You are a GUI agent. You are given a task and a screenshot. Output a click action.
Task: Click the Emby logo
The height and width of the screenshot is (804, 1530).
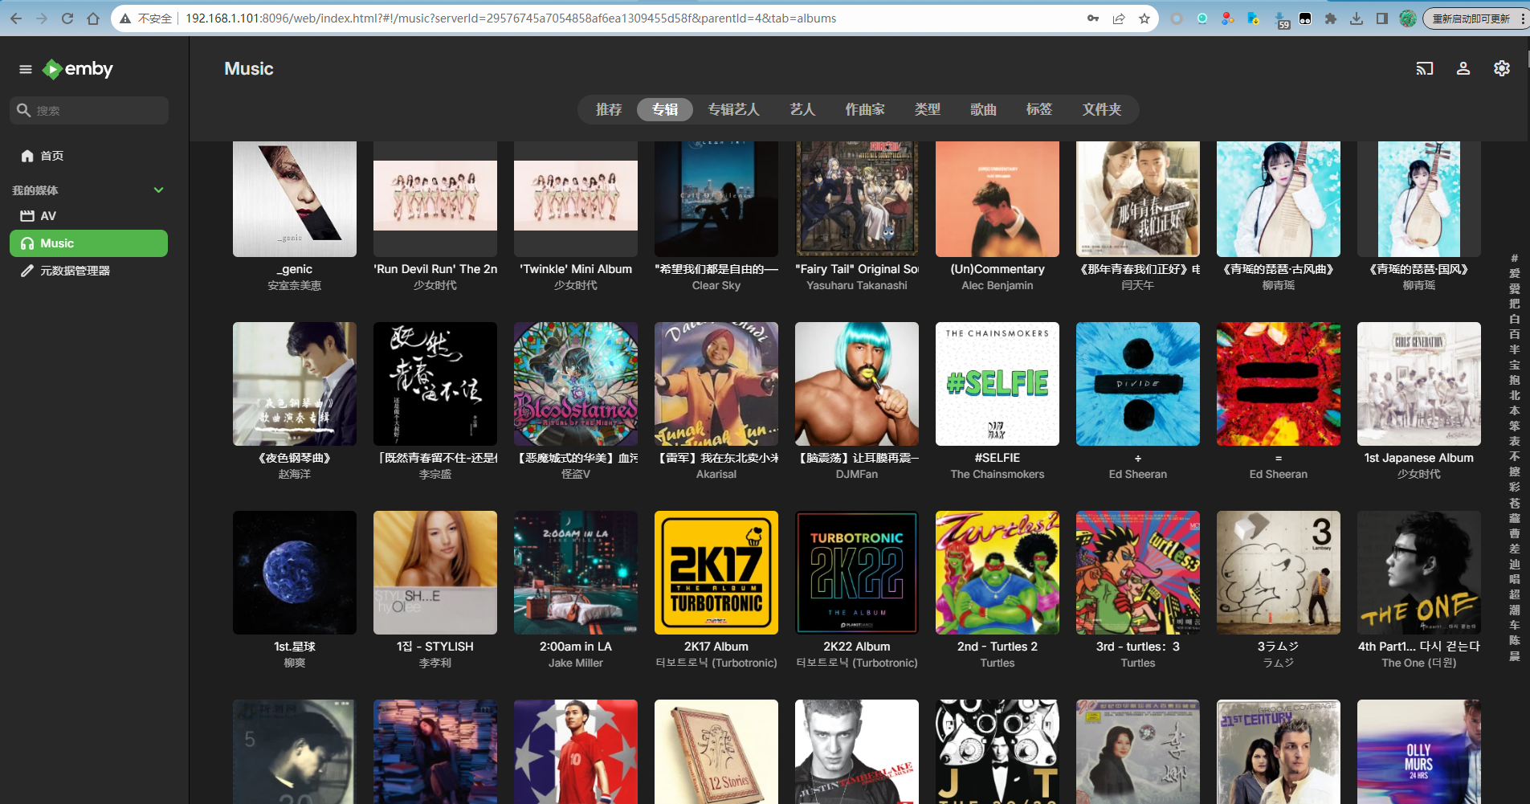click(78, 69)
